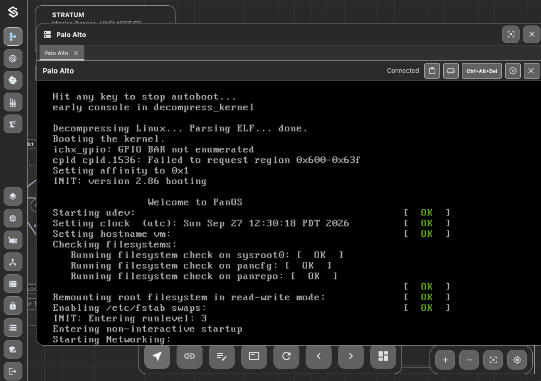Open the graphics card sidebar icon
This screenshot has width=541, height=381.
click(x=13, y=240)
